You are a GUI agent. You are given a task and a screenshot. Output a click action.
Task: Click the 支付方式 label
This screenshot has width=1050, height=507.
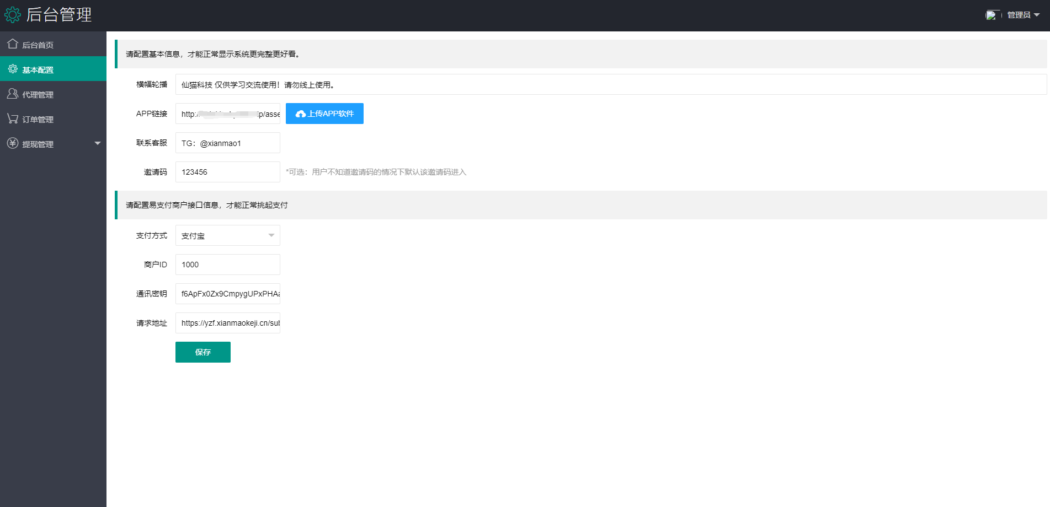[x=152, y=235]
